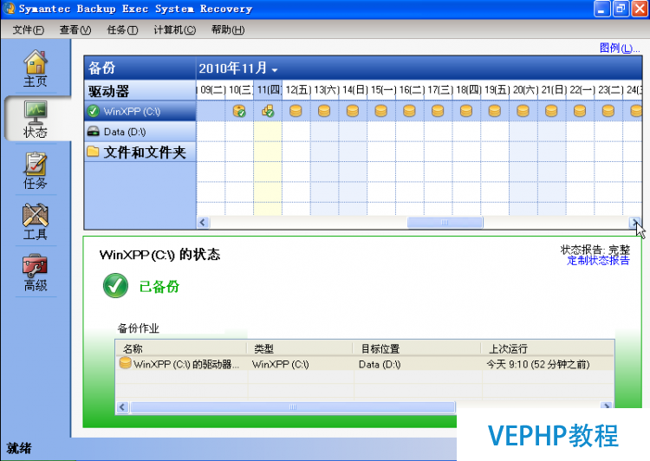Click the 定制状态报告 link
The height and width of the screenshot is (461, 650).
coord(598,260)
